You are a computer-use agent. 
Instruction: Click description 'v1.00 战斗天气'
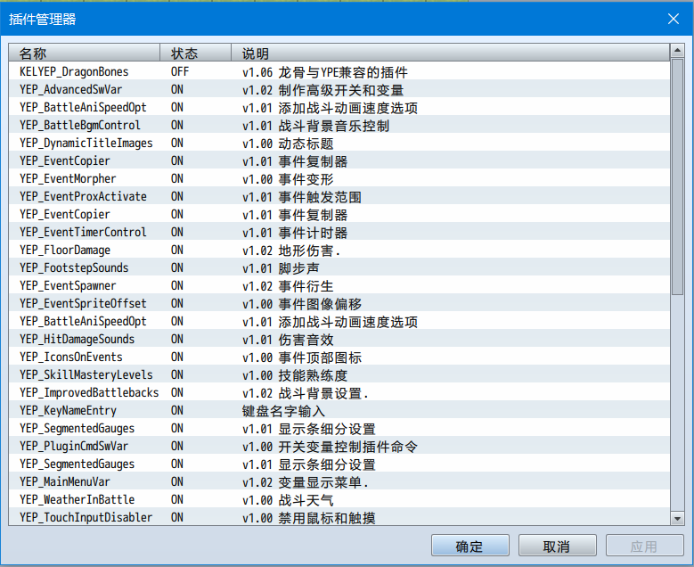(x=288, y=500)
